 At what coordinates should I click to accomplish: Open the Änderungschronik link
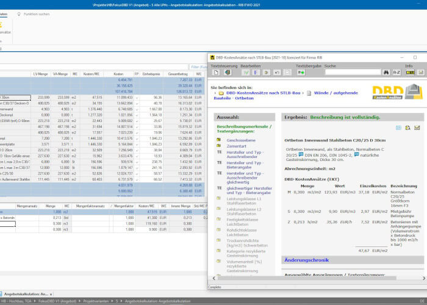(x=306, y=260)
